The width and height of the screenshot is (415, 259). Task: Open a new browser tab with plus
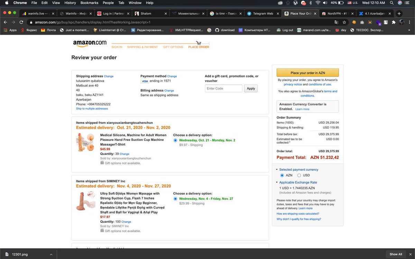click(399, 13)
